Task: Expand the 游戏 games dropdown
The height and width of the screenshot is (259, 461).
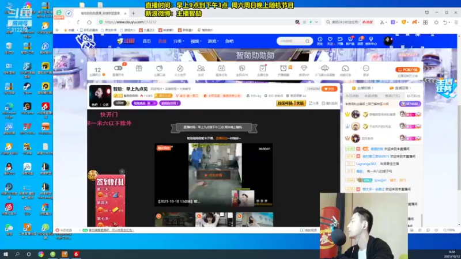Action: pos(213,41)
